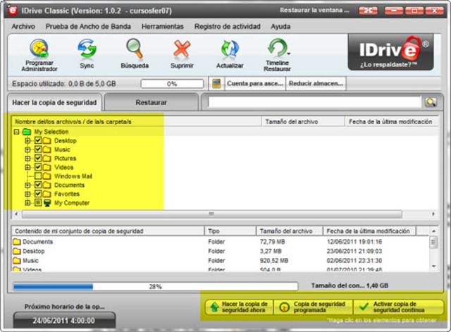Click the Sync toolbar icon

tap(87, 49)
